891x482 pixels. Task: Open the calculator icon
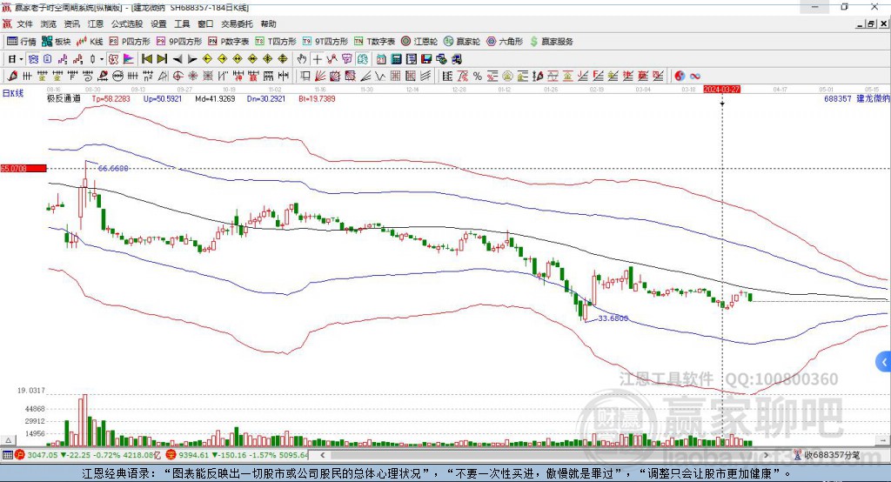396,58
